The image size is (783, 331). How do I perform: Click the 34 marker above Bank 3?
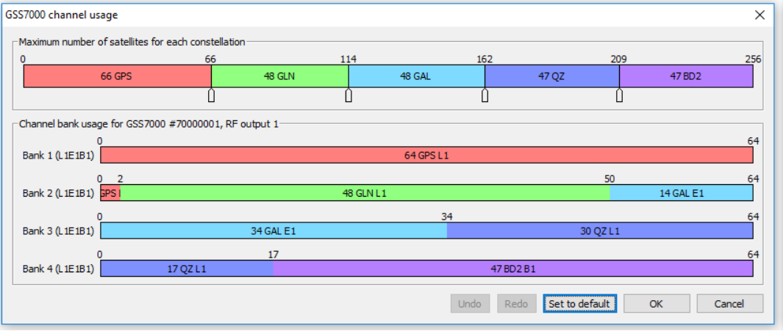point(447,217)
